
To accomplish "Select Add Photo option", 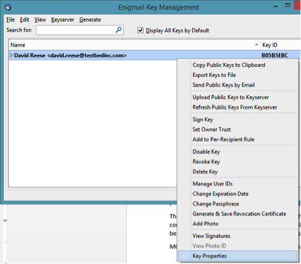I will tap(205, 224).
